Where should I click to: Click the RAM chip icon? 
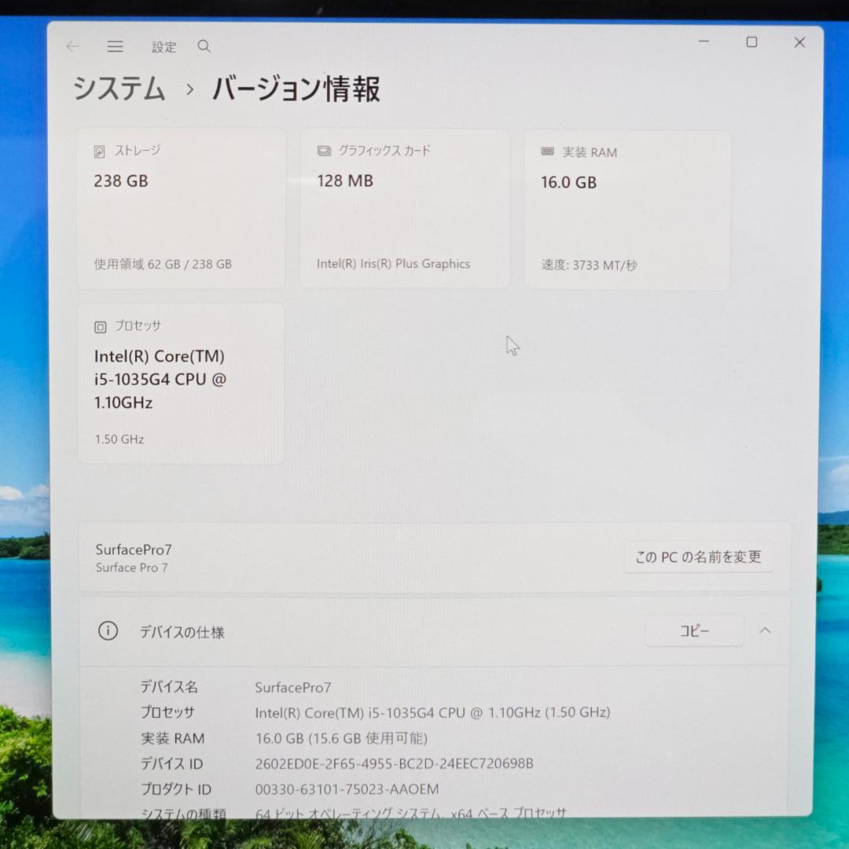547,152
